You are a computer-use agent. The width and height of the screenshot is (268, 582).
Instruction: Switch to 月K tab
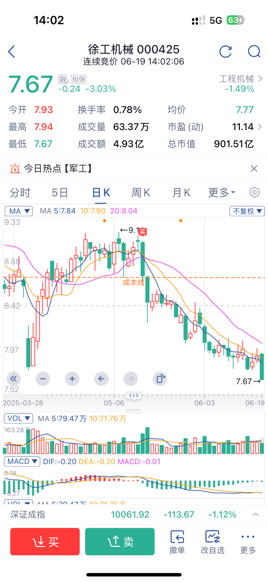[181, 192]
